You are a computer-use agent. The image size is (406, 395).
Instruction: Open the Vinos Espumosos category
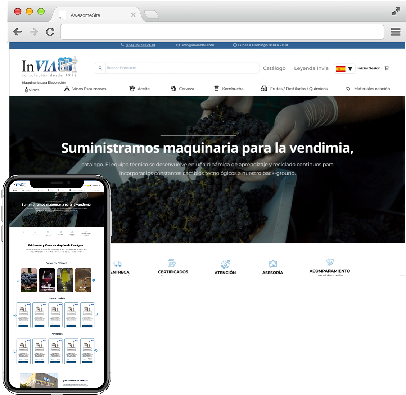click(x=85, y=89)
